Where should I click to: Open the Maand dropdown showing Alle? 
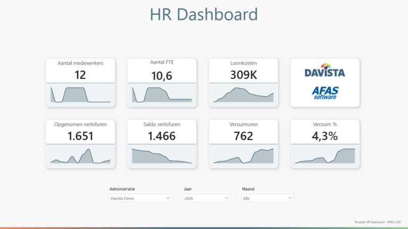pyautogui.click(x=268, y=198)
